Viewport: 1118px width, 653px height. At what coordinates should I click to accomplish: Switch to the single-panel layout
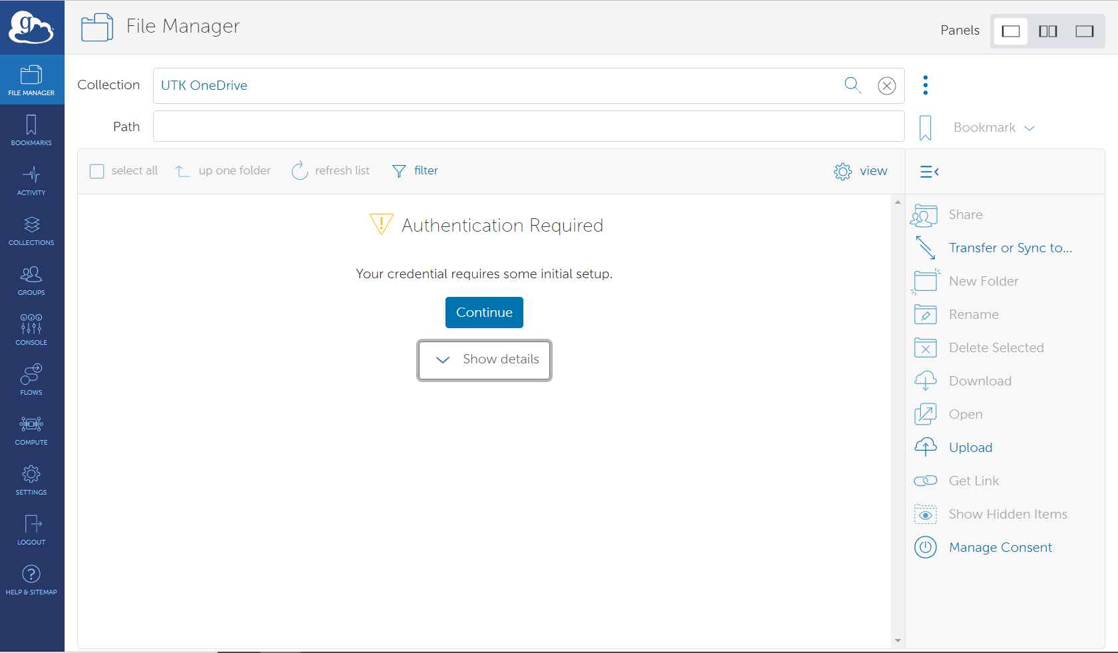click(1010, 31)
